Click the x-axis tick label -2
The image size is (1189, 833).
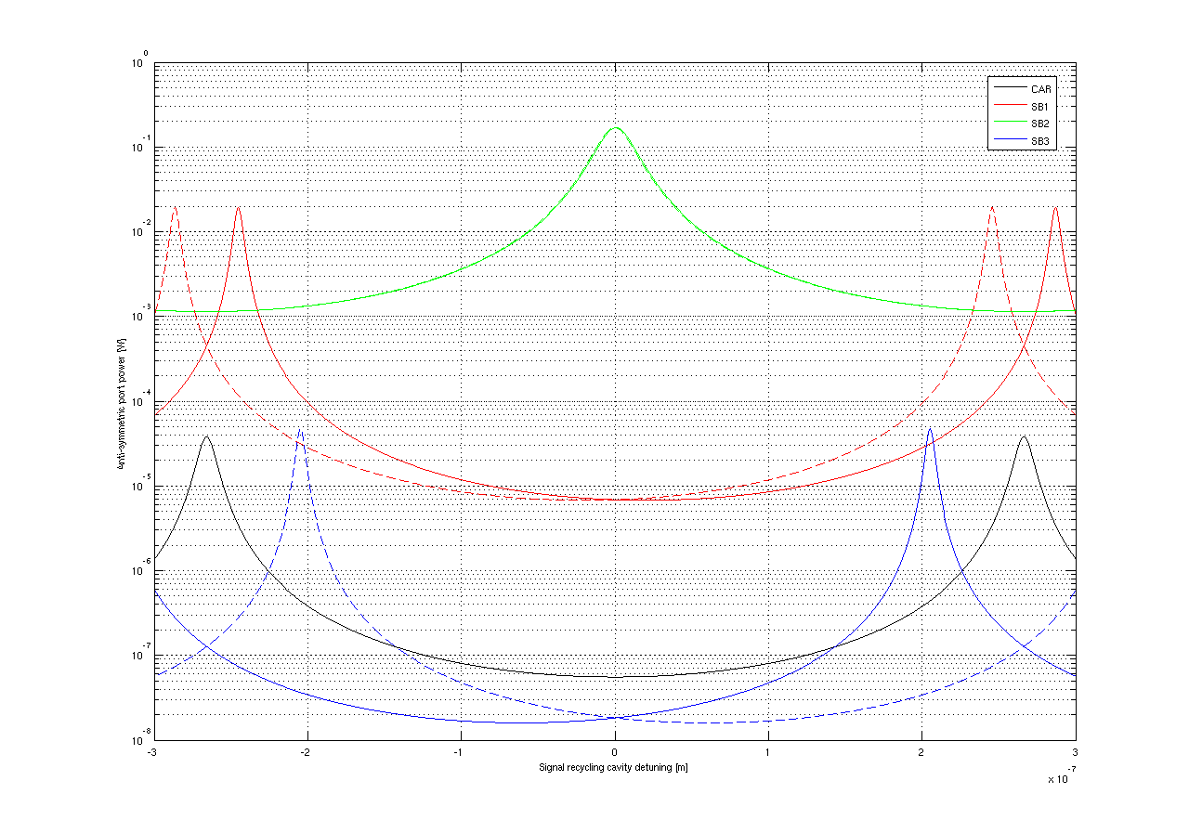tap(306, 752)
